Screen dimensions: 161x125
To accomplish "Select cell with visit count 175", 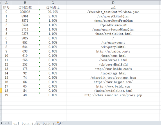I will point(25,69).
